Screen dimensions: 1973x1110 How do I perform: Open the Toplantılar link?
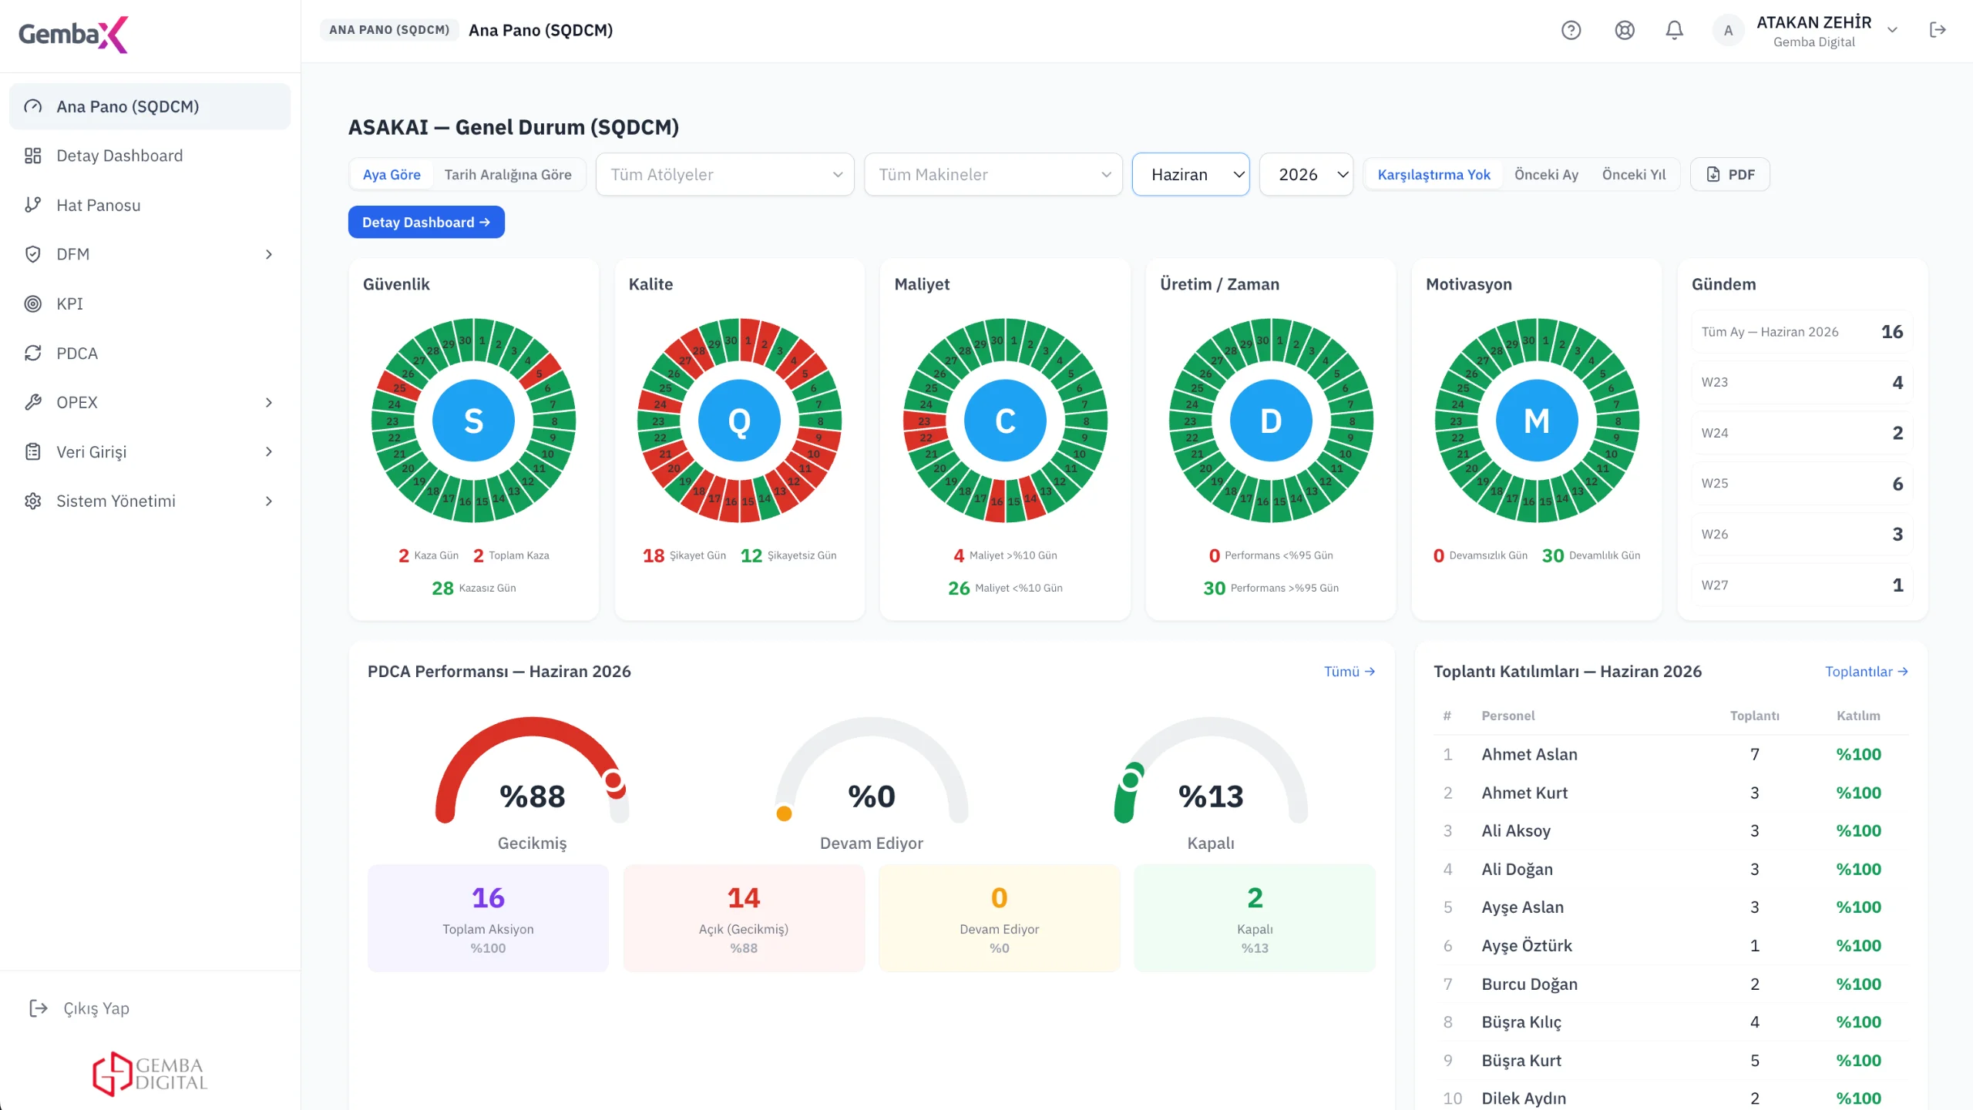(1866, 671)
